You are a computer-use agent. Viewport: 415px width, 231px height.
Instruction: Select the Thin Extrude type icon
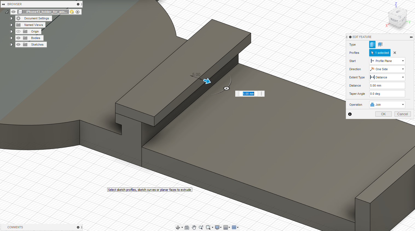[380, 44]
